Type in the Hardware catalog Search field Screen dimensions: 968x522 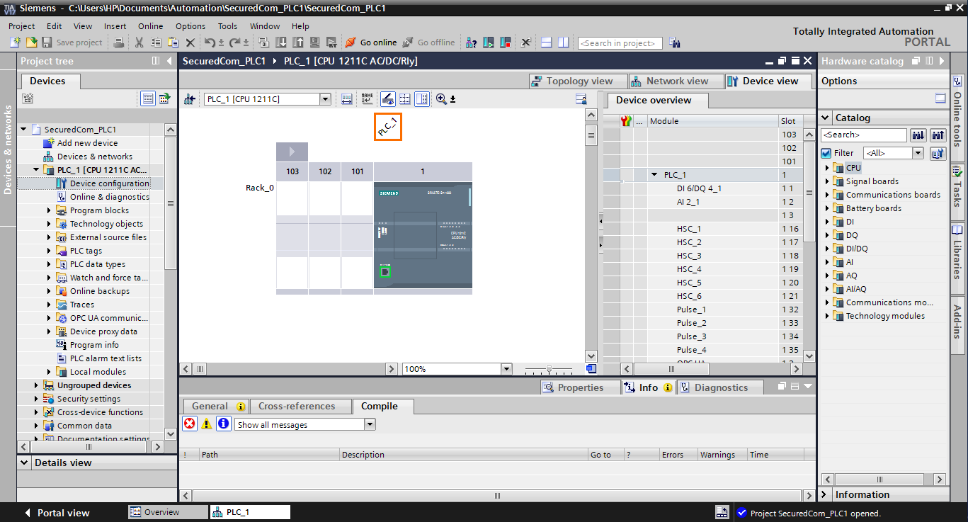[x=863, y=135]
